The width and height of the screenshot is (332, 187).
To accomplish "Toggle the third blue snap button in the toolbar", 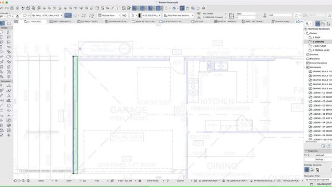I will (x=150, y=8).
